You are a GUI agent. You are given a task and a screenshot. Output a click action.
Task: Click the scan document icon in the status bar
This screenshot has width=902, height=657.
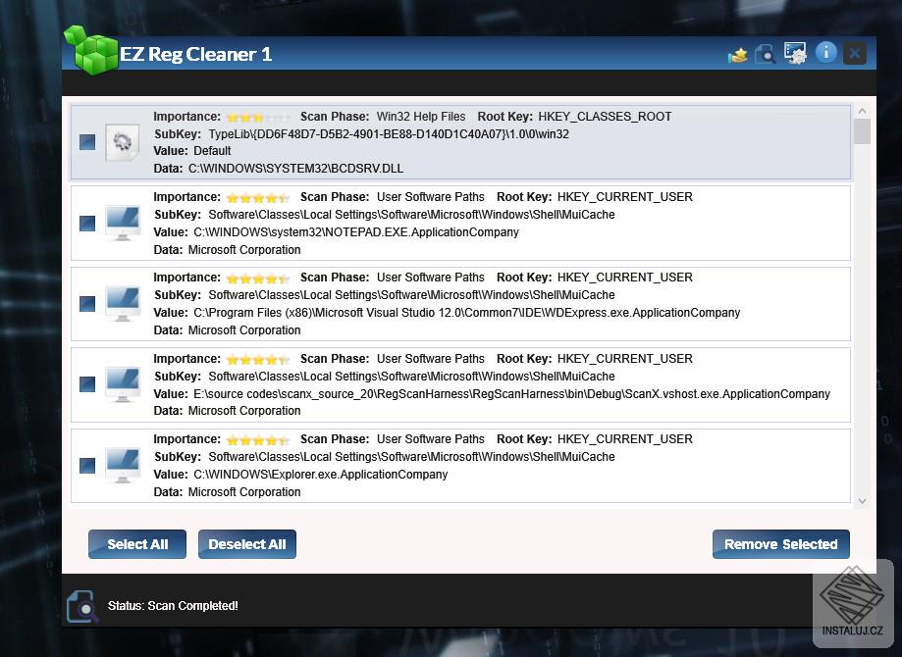tap(82, 605)
